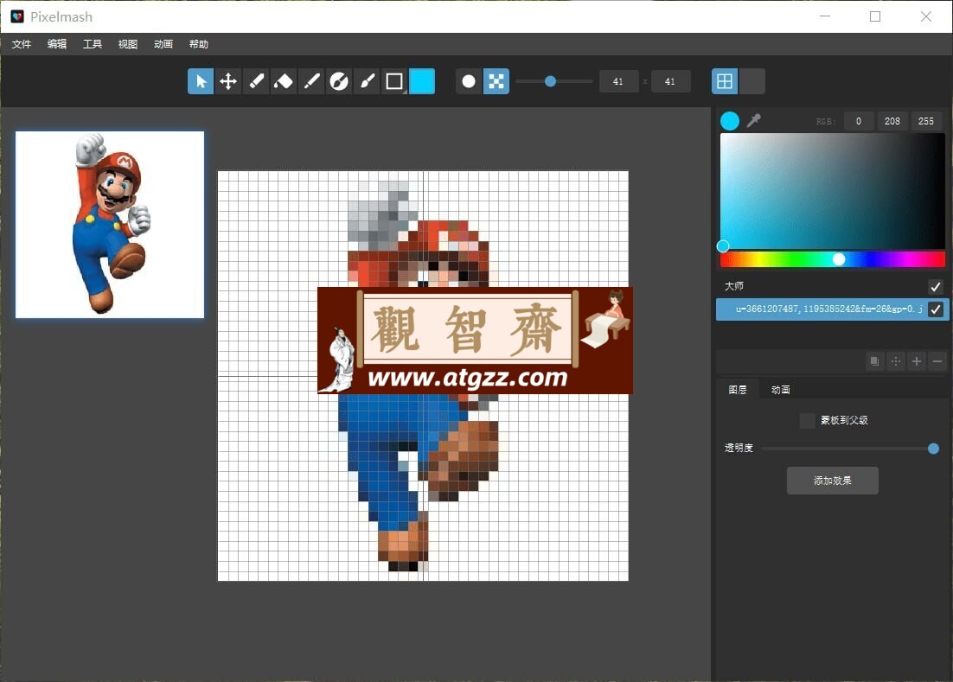Click the height field showing 41
Viewport: 953px width, 682px height.
[669, 81]
